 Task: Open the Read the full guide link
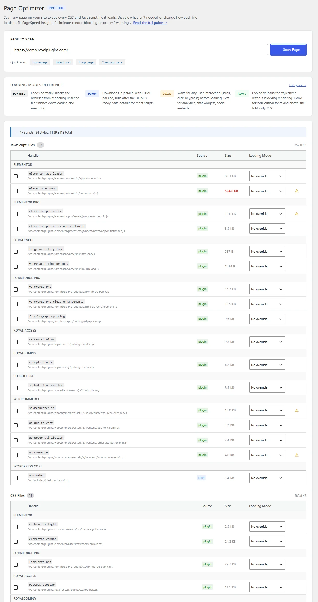click(150, 23)
